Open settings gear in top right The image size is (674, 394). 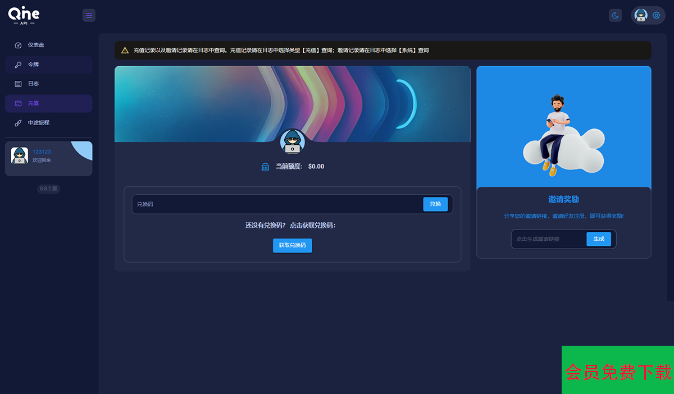point(656,15)
